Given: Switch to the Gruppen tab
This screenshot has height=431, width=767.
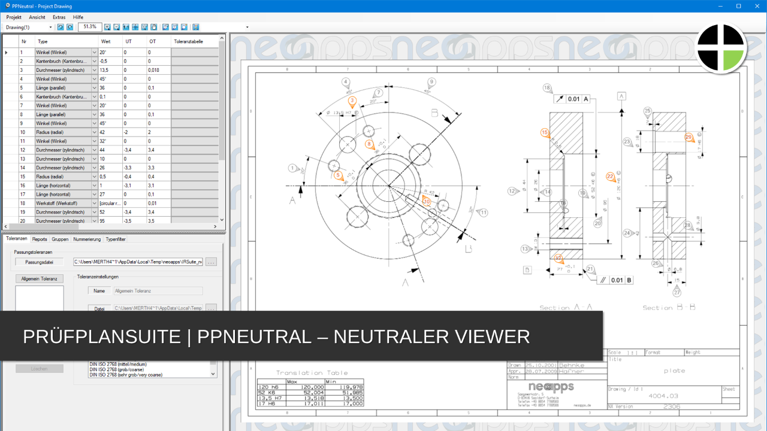Looking at the screenshot, I should [60, 239].
